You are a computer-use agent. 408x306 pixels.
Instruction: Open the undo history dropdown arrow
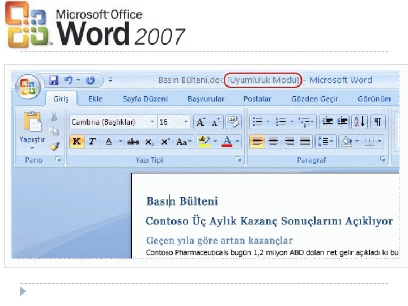(78, 80)
